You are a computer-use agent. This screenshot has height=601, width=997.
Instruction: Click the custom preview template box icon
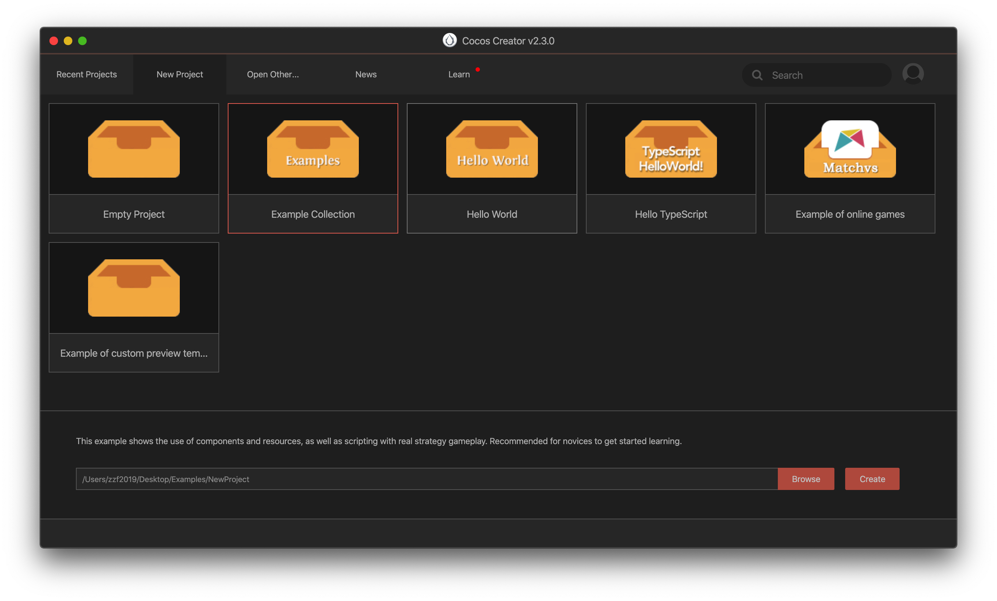tap(134, 288)
